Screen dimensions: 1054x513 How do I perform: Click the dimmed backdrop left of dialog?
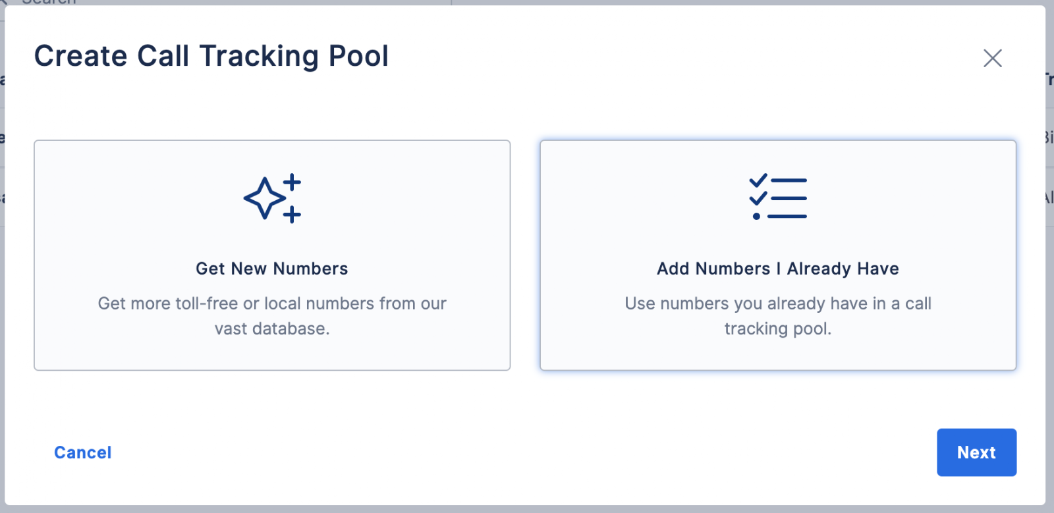pos(2,296)
